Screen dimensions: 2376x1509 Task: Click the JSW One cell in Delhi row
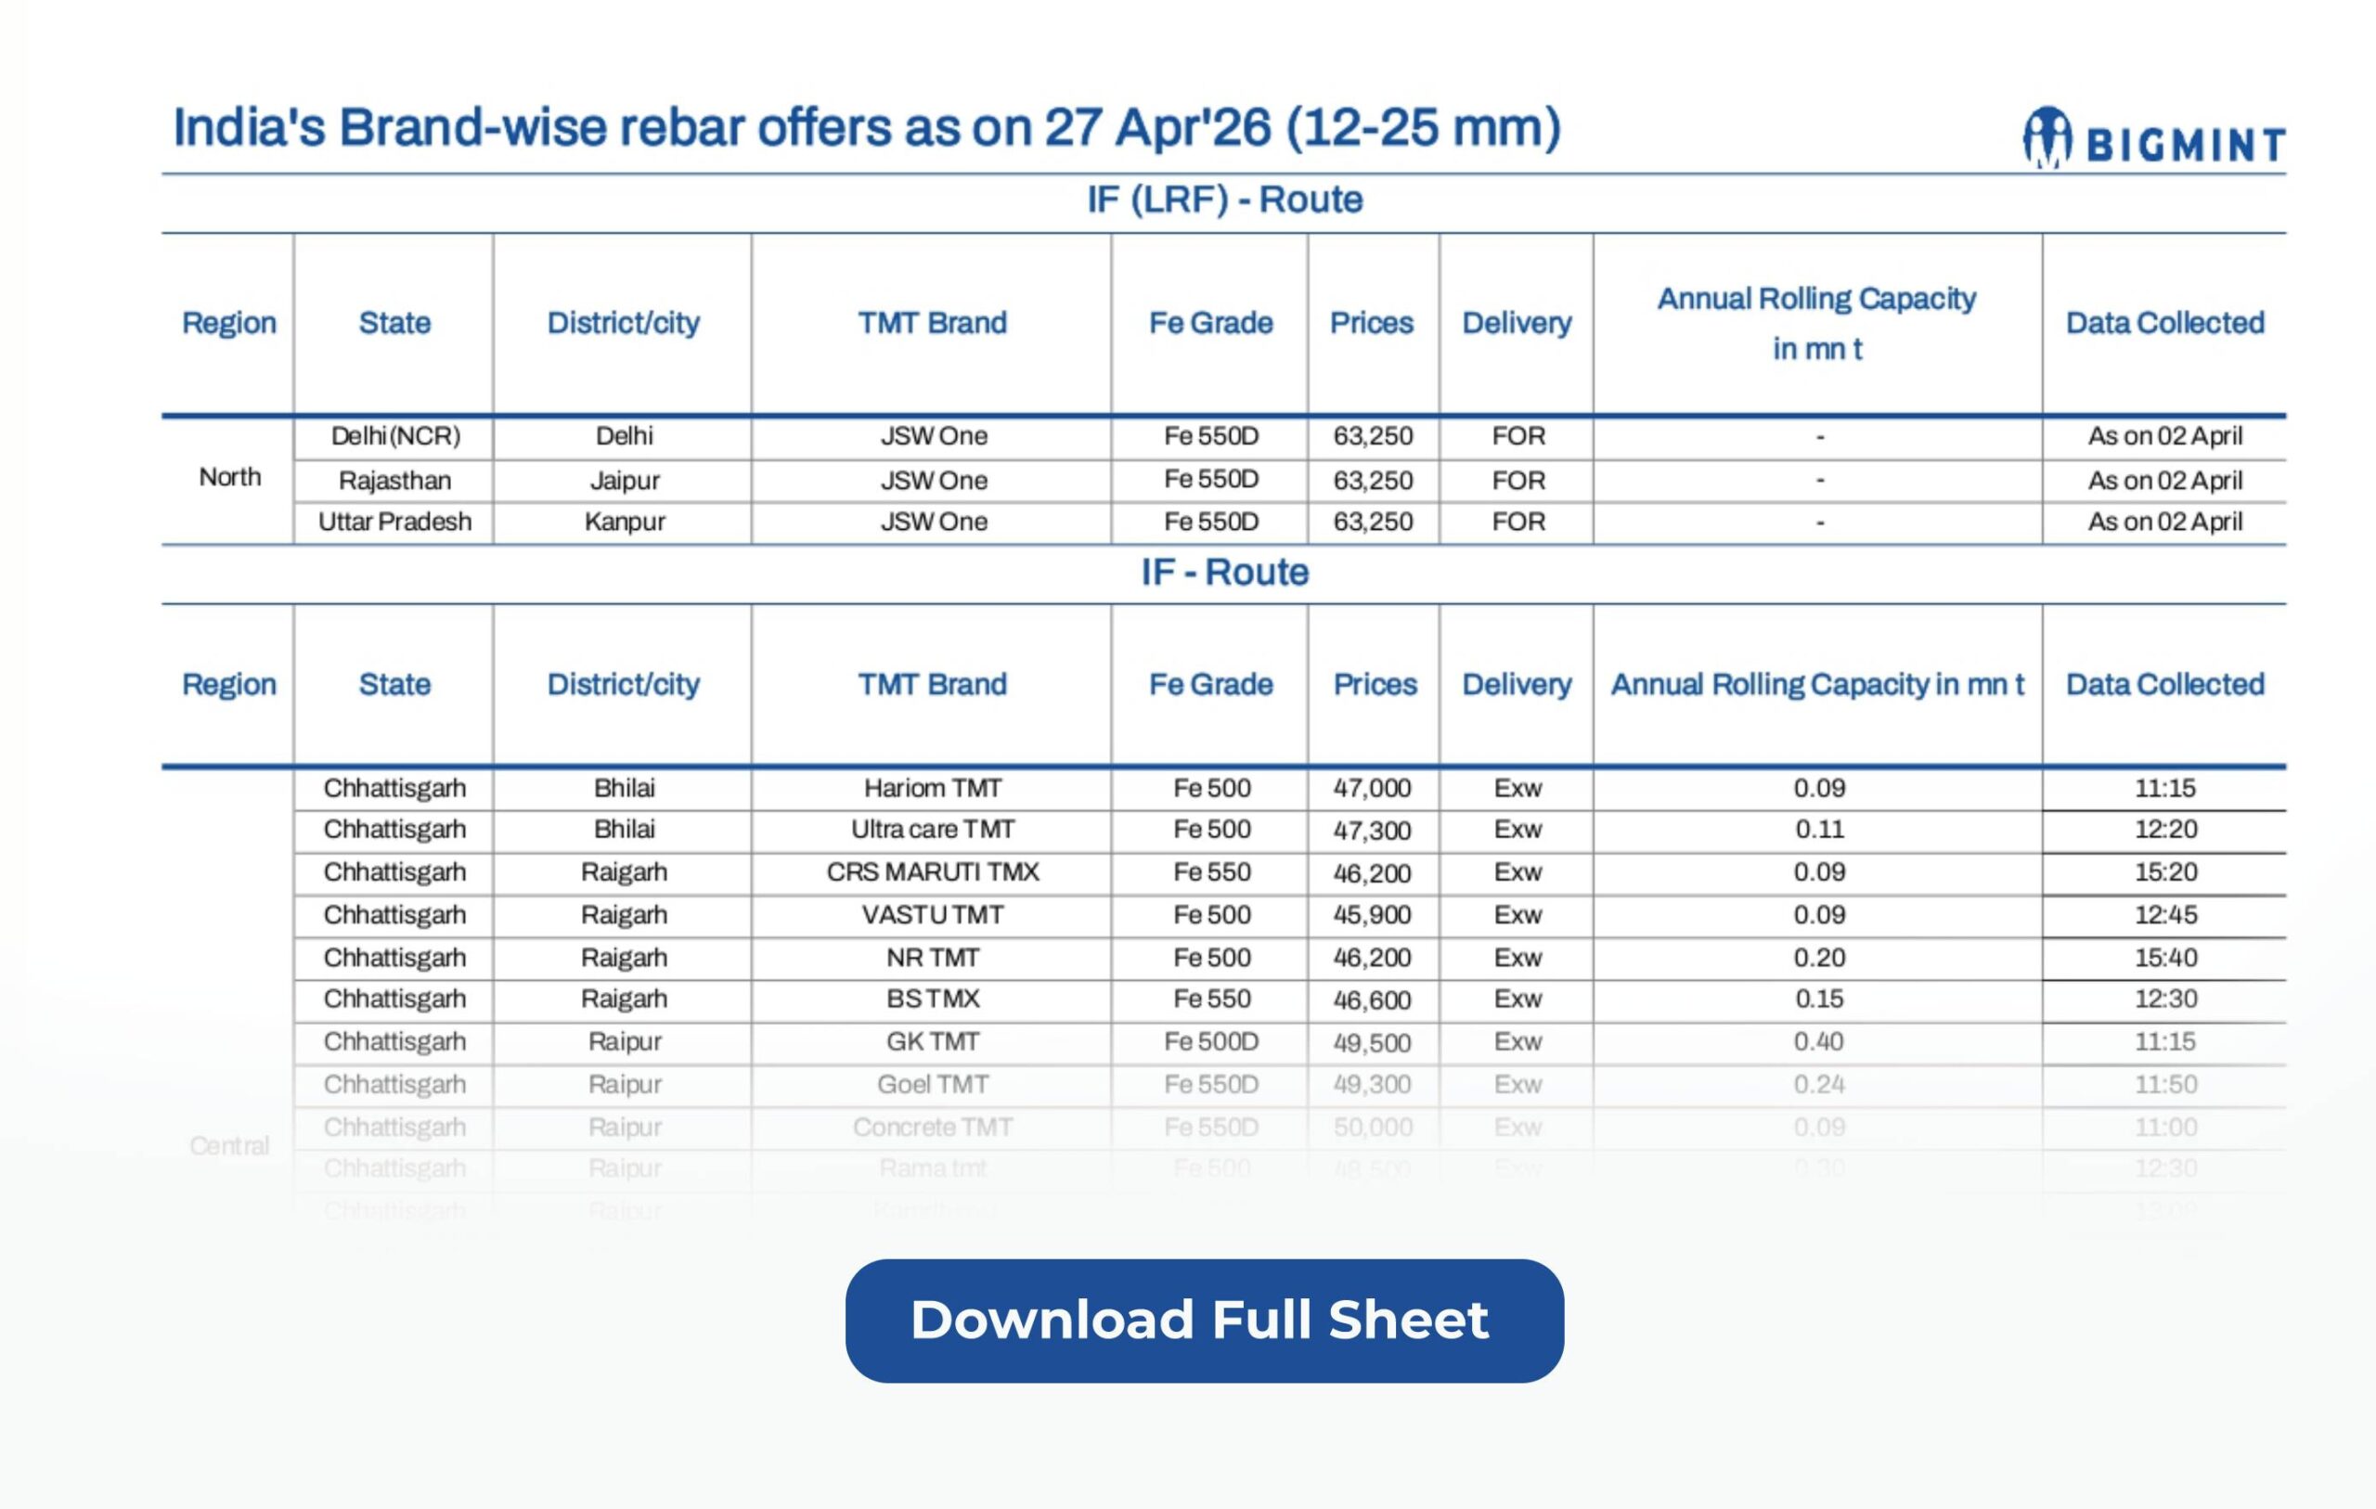coord(933,436)
